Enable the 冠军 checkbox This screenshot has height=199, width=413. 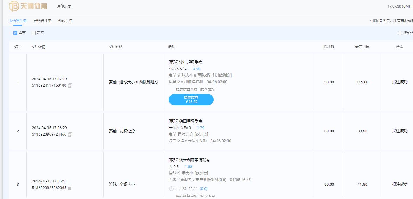pyautogui.click(x=34, y=33)
